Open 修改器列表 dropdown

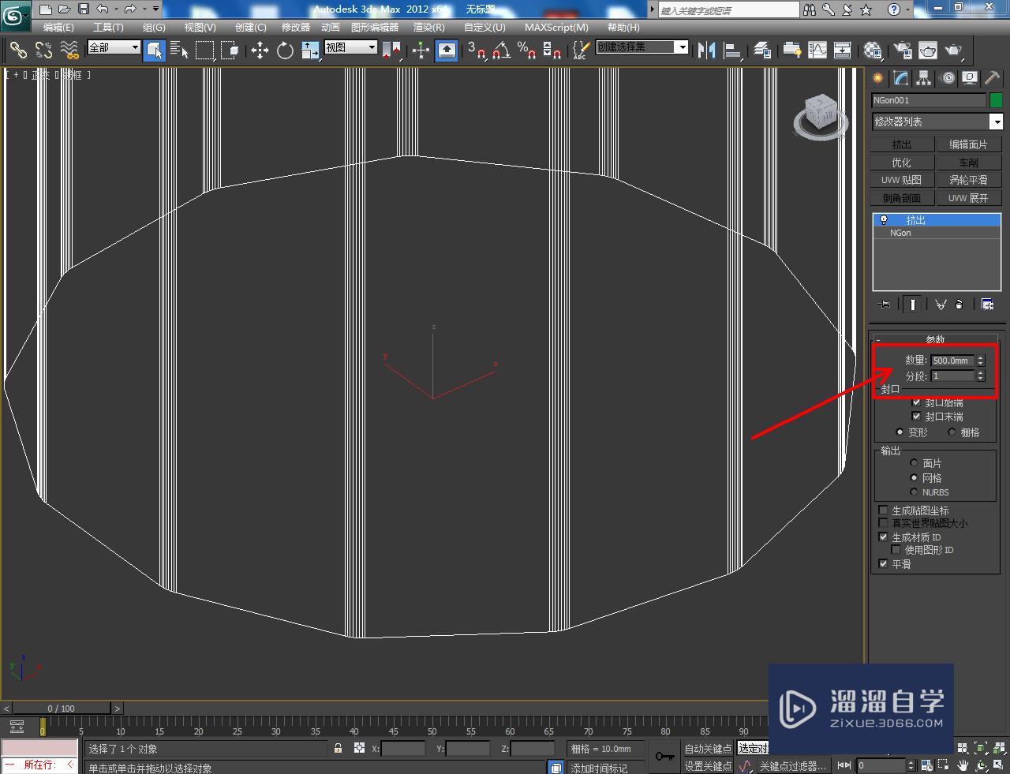[x=937, y=122]
